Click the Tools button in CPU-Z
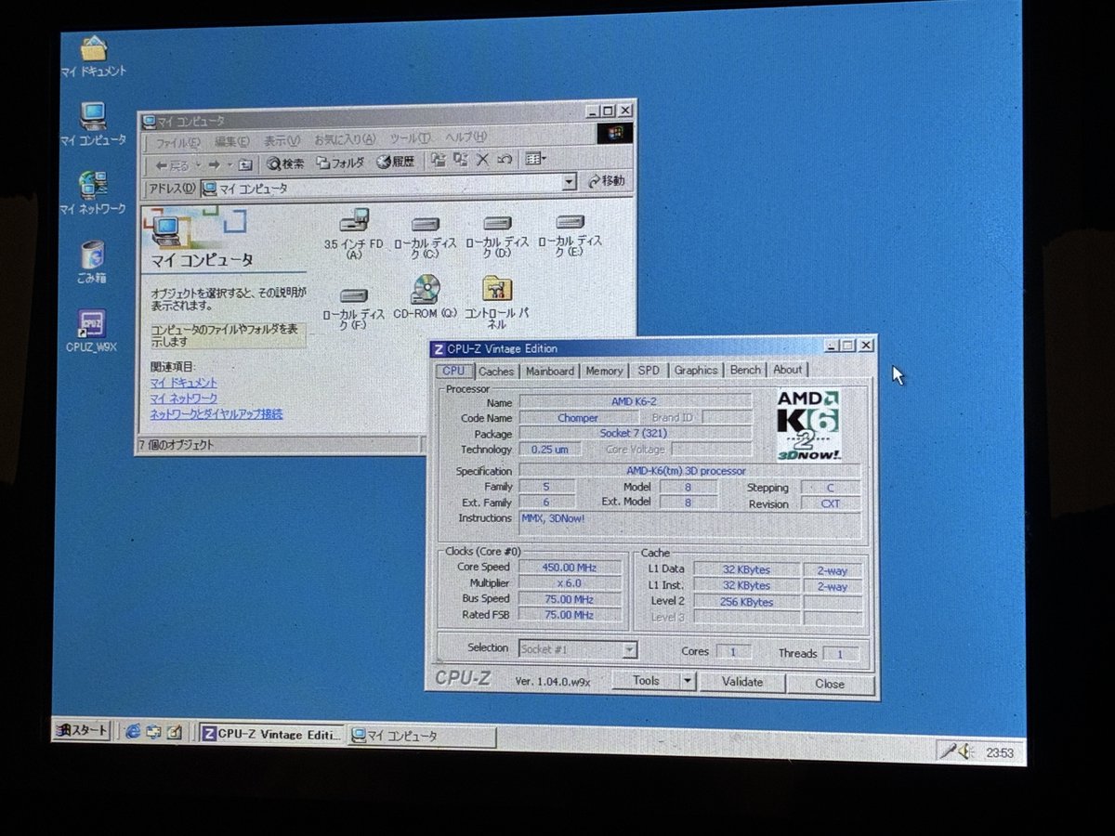 pyautogui.click(x=646, y=681)
